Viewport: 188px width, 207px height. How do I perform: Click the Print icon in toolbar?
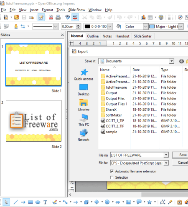[x=58, y=17]
